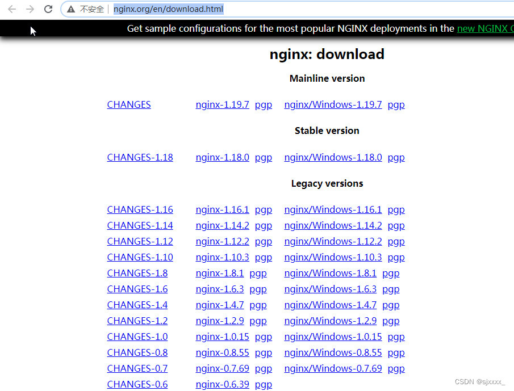Open pgp signature for nginx/Windows-1.18.0
Viewport: 514px width, 391px height.
[396, 158]
